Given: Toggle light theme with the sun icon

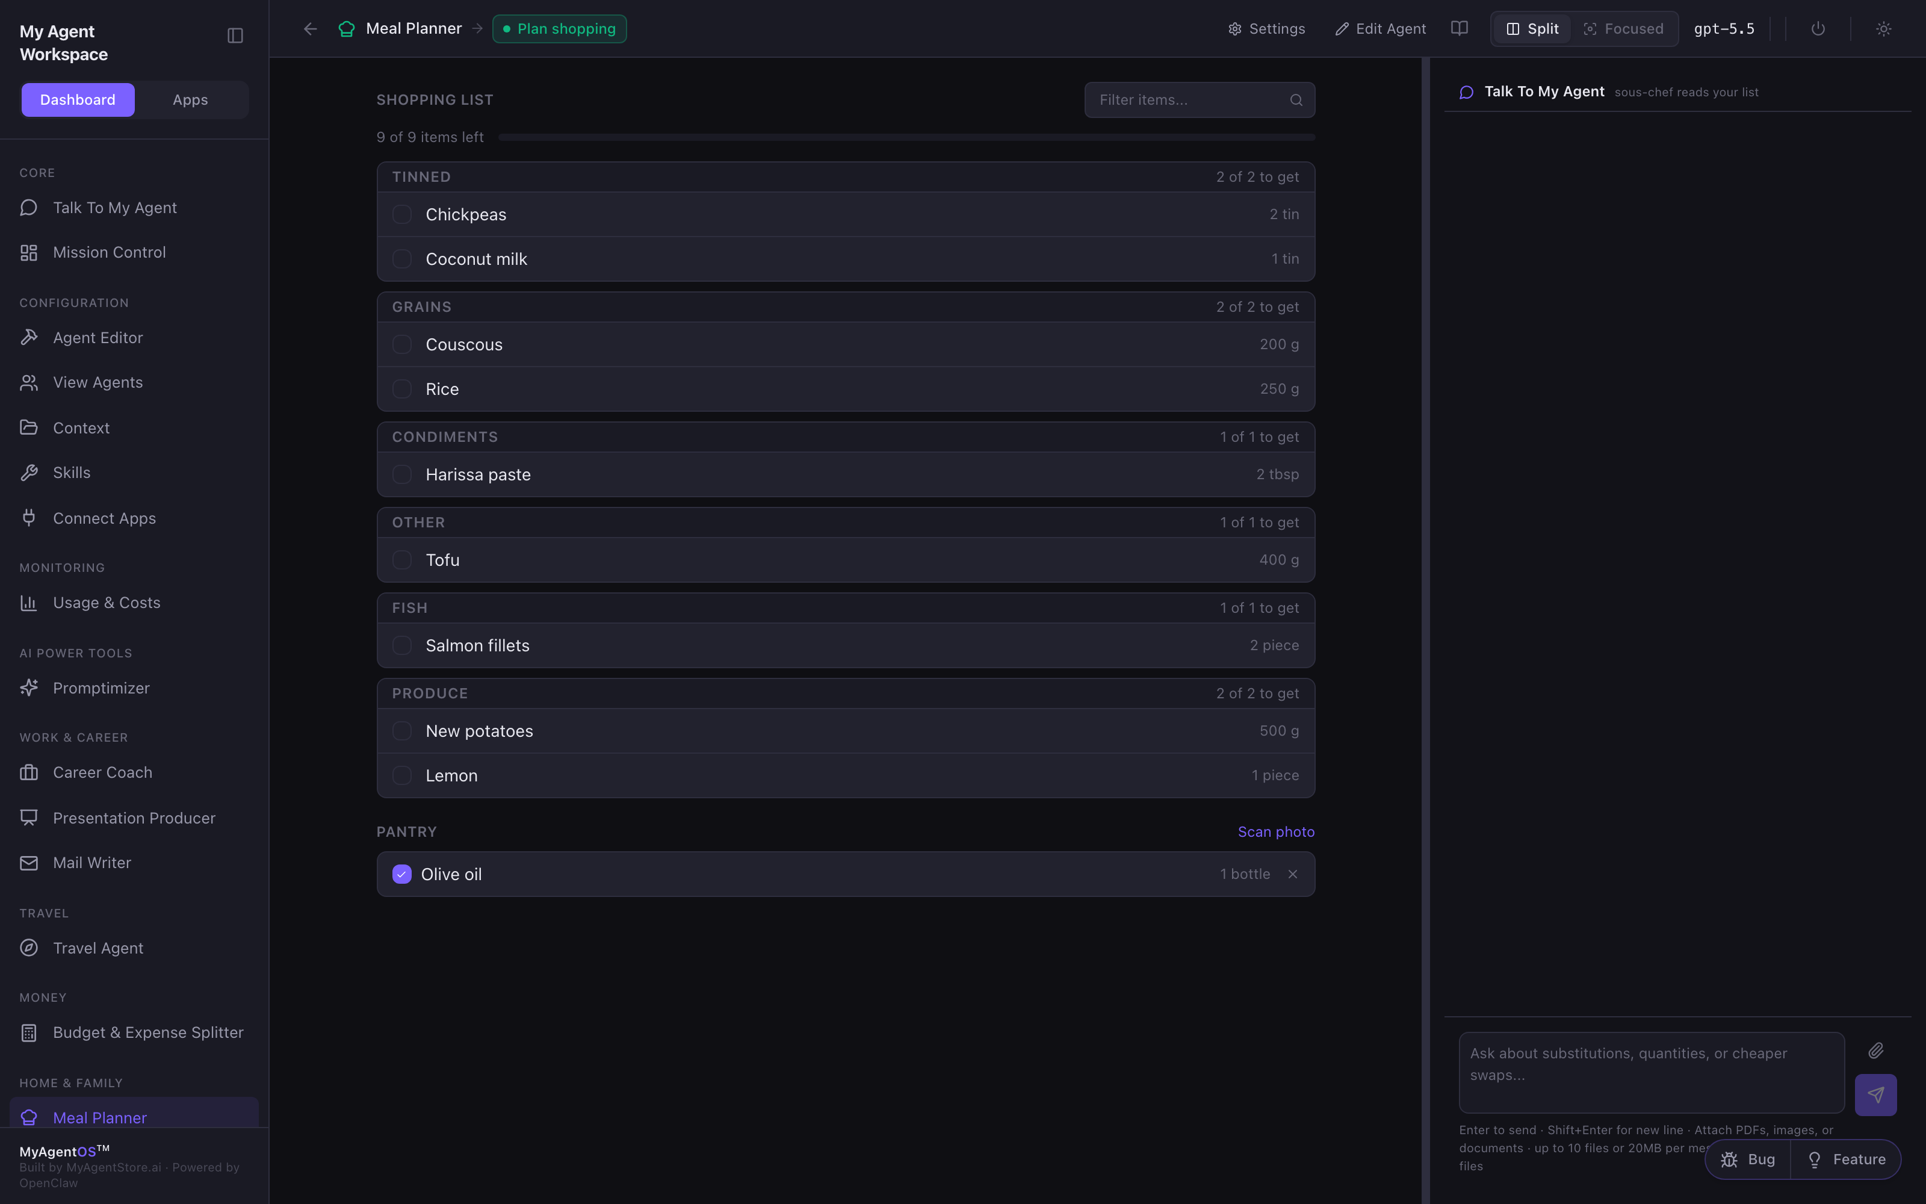Looking at the screenshot, I should click(x=1883, y=29).
